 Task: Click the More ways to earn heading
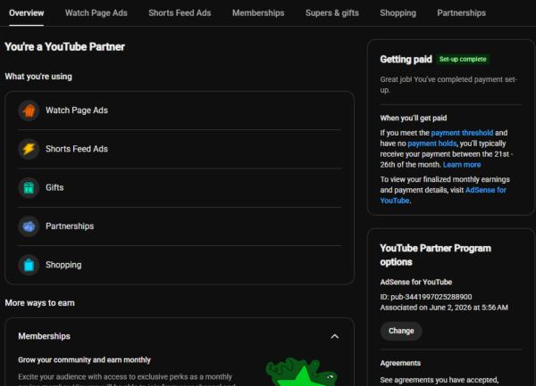coord(39,303)
